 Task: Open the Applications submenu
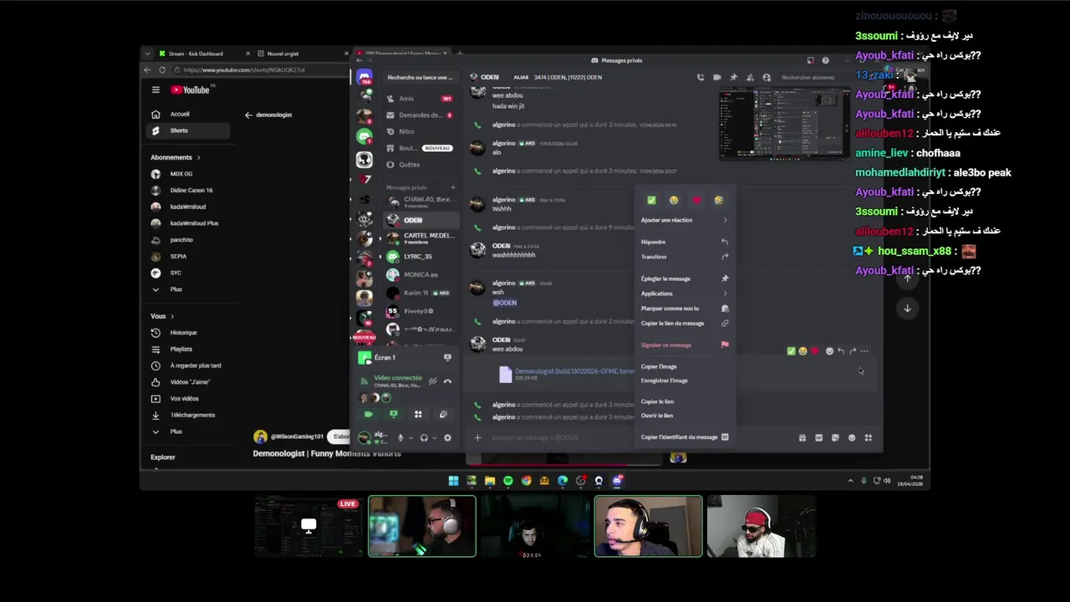(x=685, y=293)
